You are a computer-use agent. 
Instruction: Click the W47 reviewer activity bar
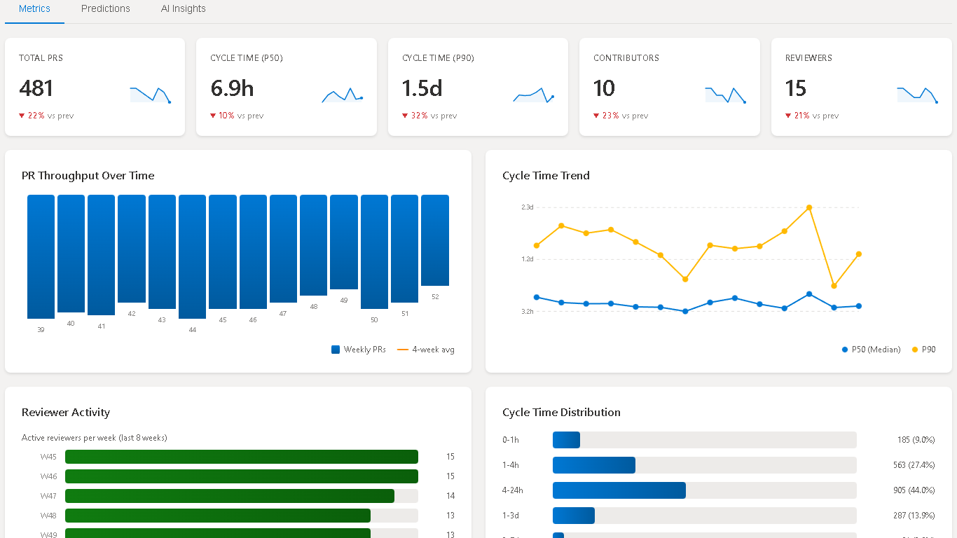click(230, 496)
